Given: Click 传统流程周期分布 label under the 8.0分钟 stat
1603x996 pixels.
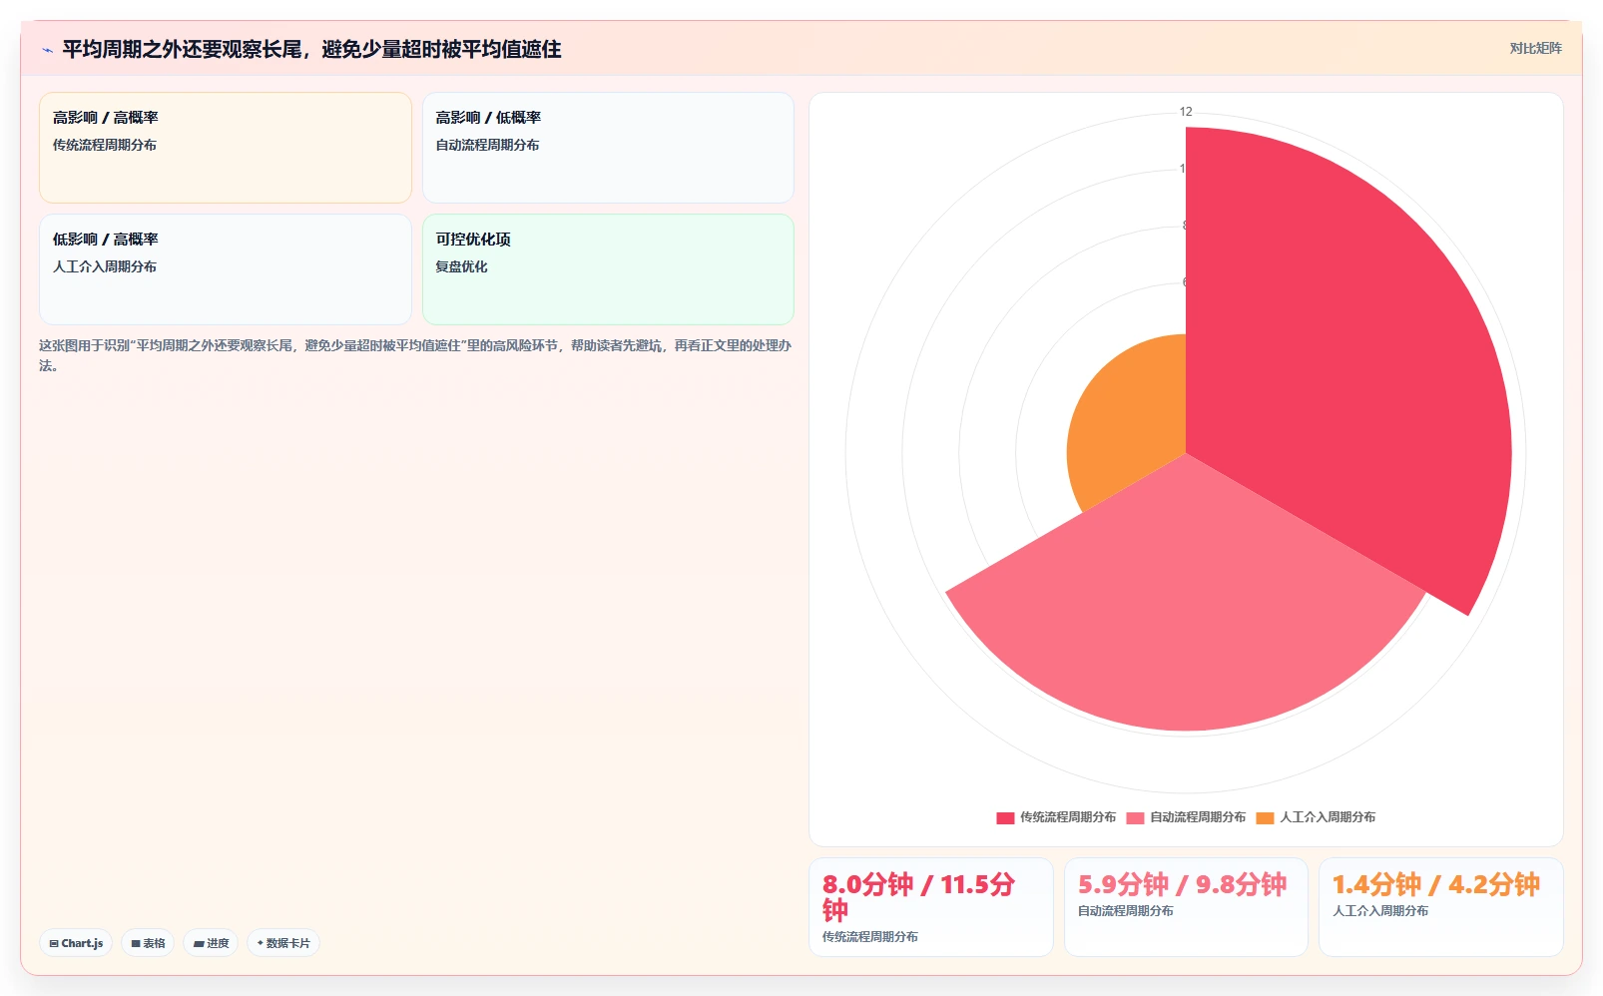Looking at the screenshot, I should pos(870,937).
